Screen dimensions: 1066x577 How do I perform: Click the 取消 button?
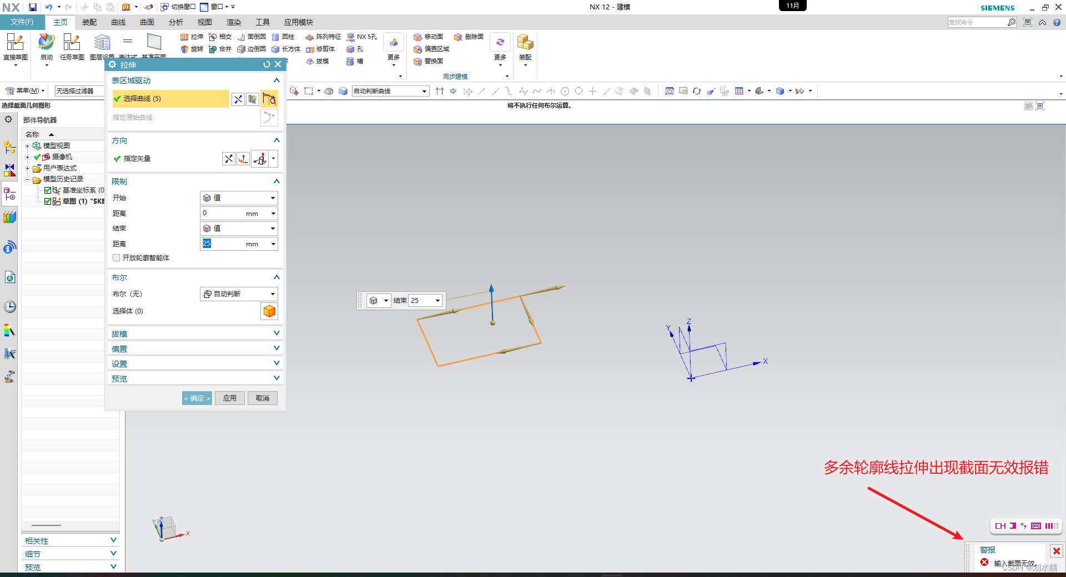pyautogui.click(x=263, y=398)
